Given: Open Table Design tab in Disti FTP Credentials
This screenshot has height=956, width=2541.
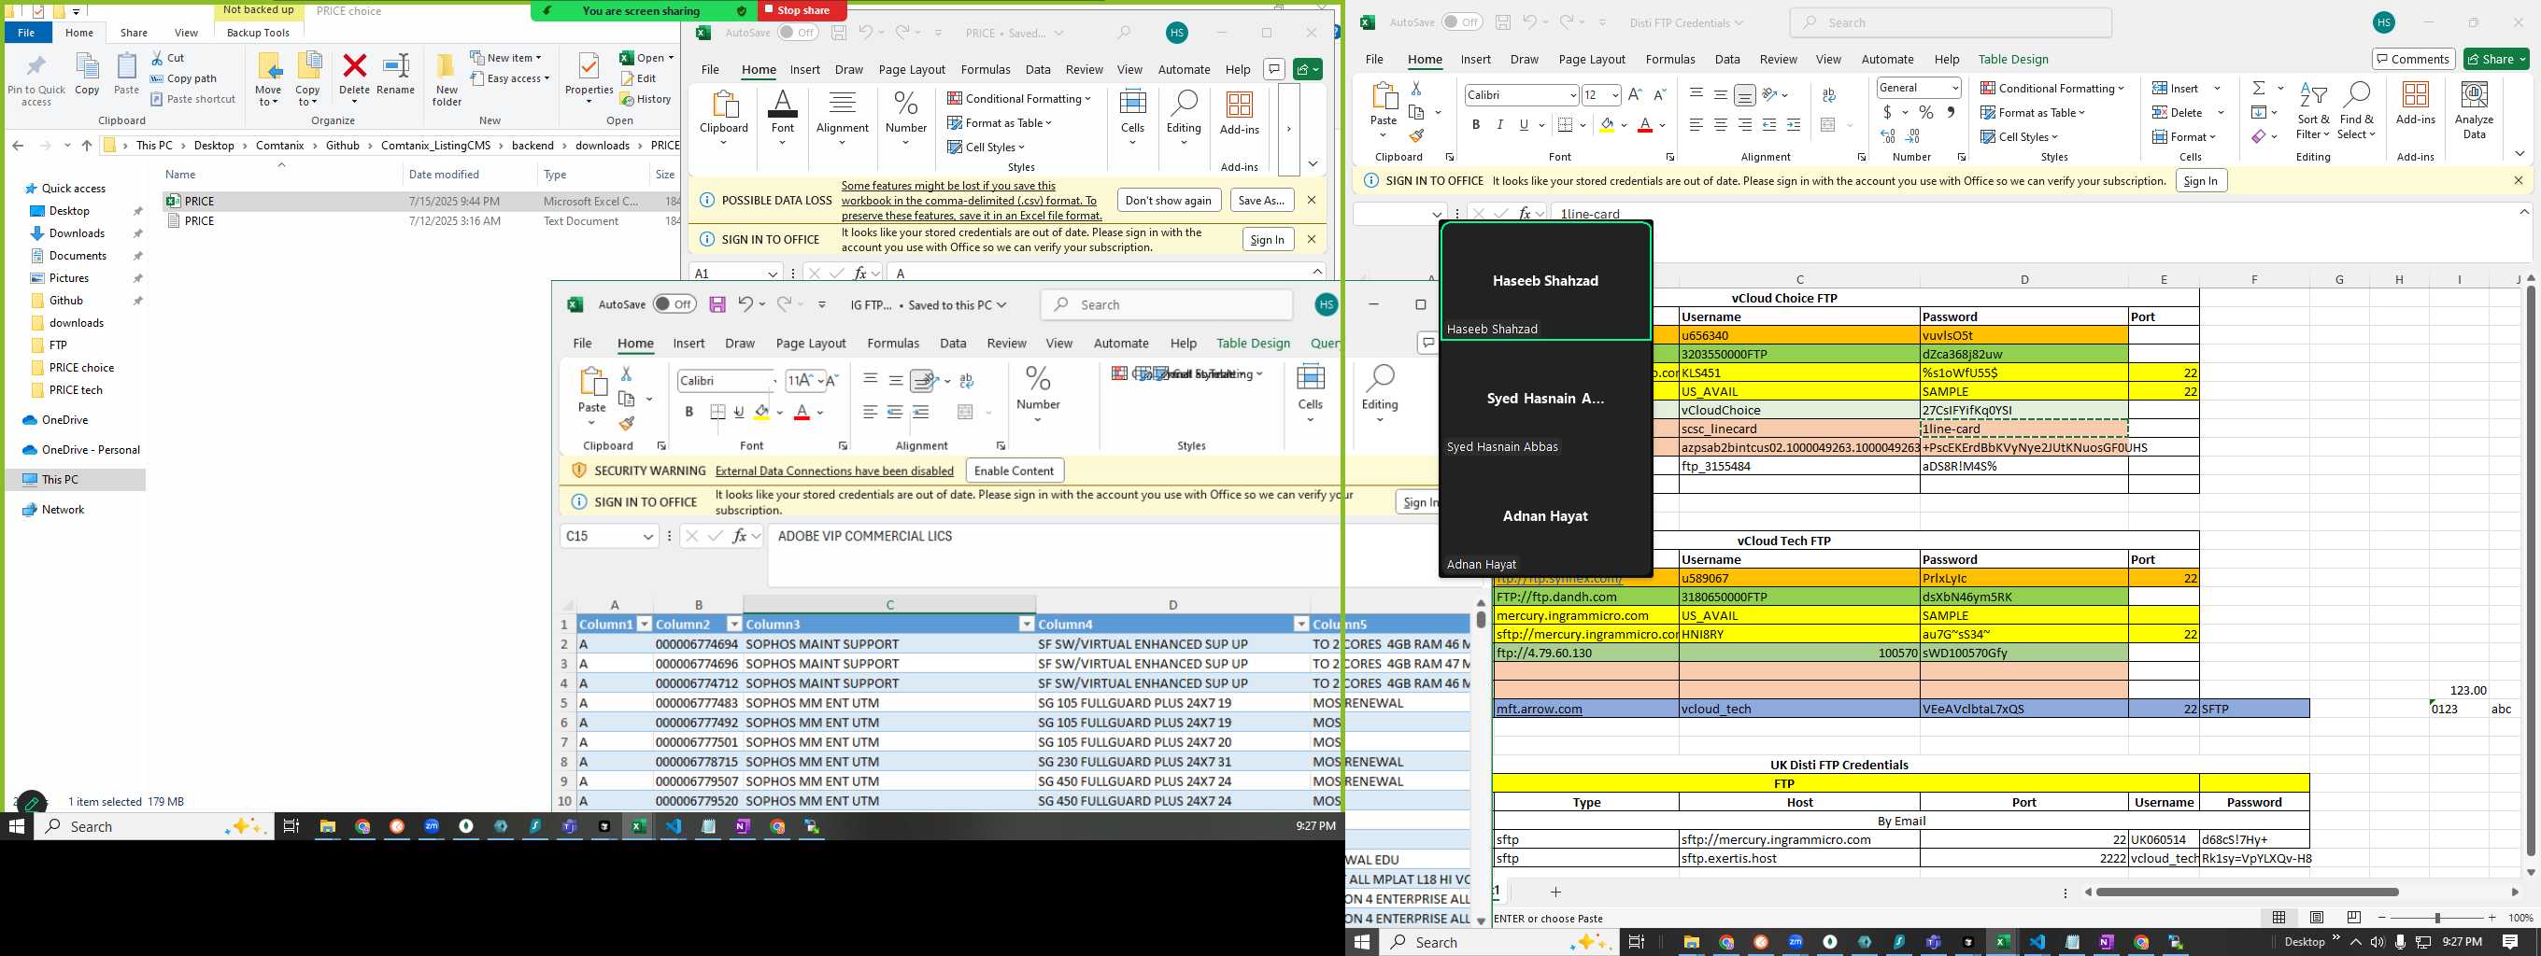Looking at the screenshot, I should [x=2013, y=59].
